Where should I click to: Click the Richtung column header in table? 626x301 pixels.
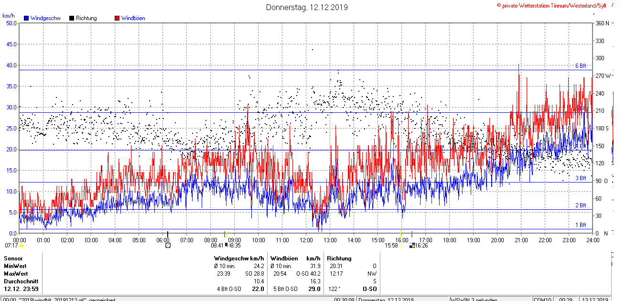(x=339, y=258)
